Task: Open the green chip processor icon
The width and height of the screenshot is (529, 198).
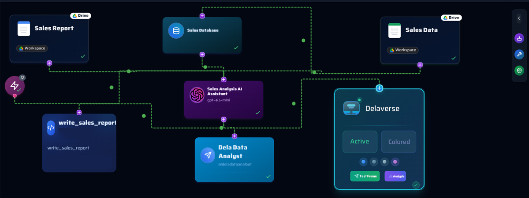Action: pyautogui.click(x=519, y=70)
